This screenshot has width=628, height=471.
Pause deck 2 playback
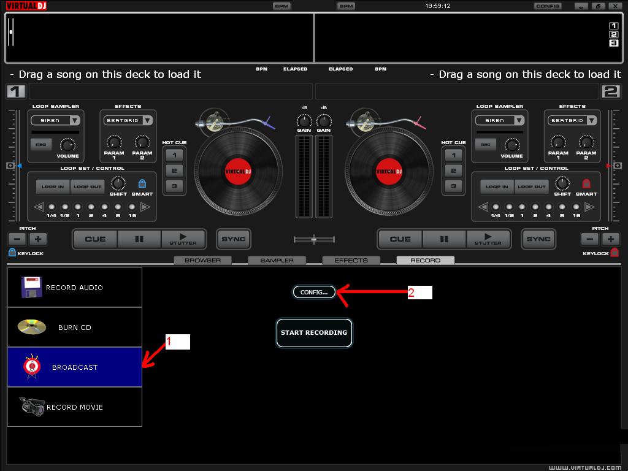click(x=444, y=239)
